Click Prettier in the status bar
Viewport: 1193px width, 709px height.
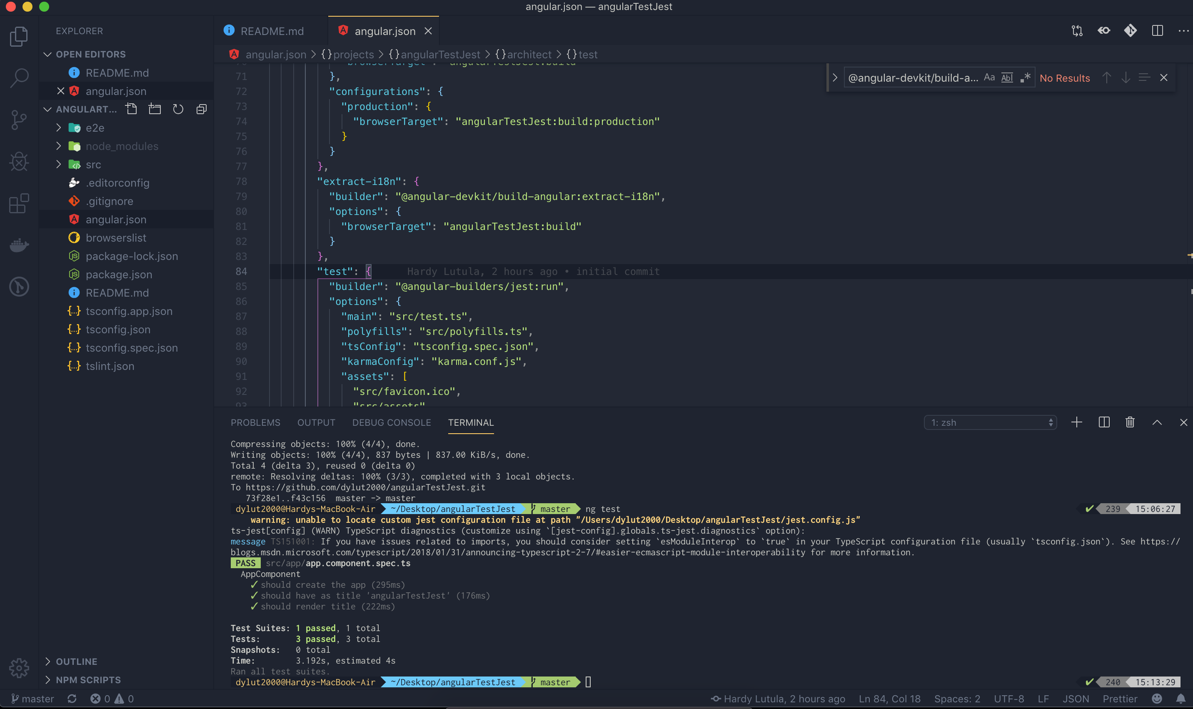coord(1120,699)
